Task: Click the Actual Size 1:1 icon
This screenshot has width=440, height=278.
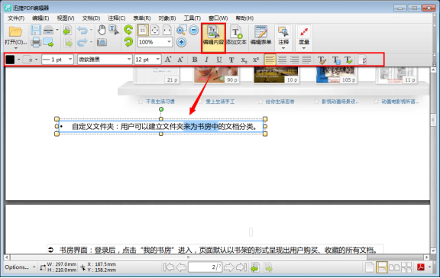Action: pyautogui.click(x=143, y=30)
